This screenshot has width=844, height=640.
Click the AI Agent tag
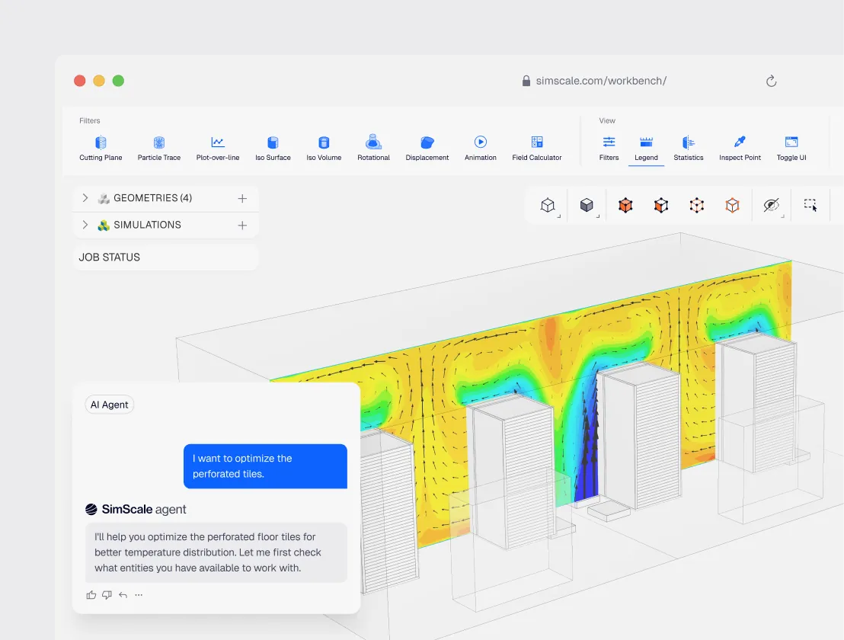tap(109, 405)
